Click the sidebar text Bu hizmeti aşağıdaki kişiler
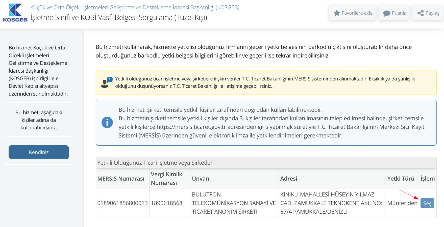The width and height of the screenshot is (444, 227). (39, 120)
